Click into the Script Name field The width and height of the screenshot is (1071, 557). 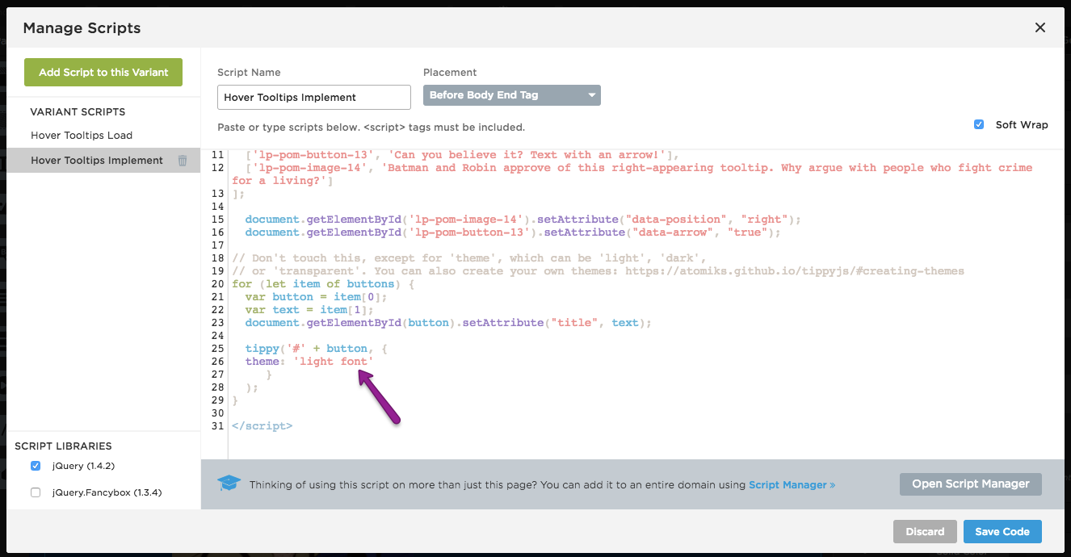tap(313, 97)
